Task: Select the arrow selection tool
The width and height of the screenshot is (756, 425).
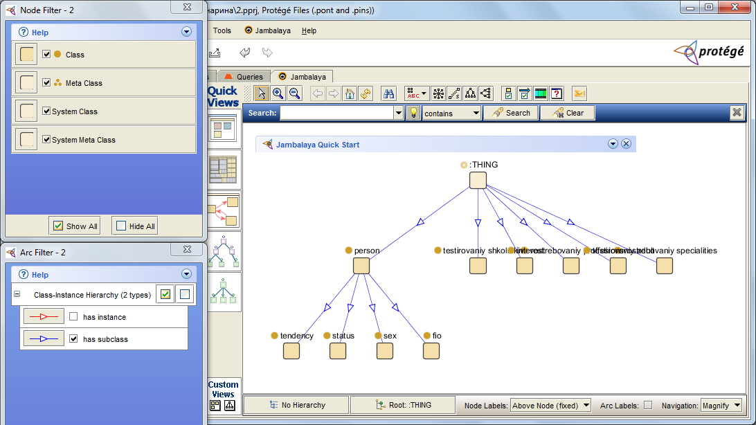Action: [262, 93]
